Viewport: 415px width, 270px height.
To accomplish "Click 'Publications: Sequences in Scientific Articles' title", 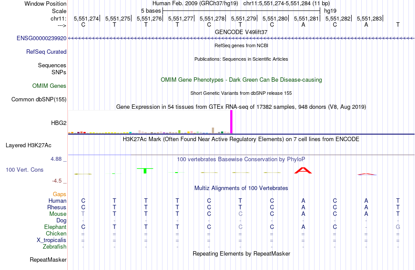I will pyautogui.click(x=241, y=59).
